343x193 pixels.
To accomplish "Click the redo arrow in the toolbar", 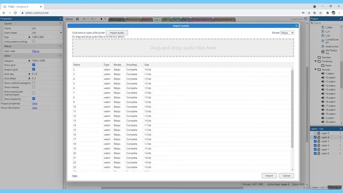I will click(92, 19).
